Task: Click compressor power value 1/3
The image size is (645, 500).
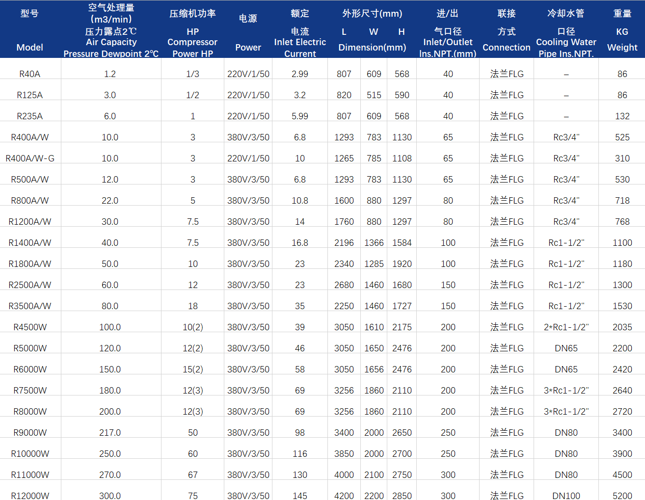Action: pyautogui.click(x=192, y=74)
